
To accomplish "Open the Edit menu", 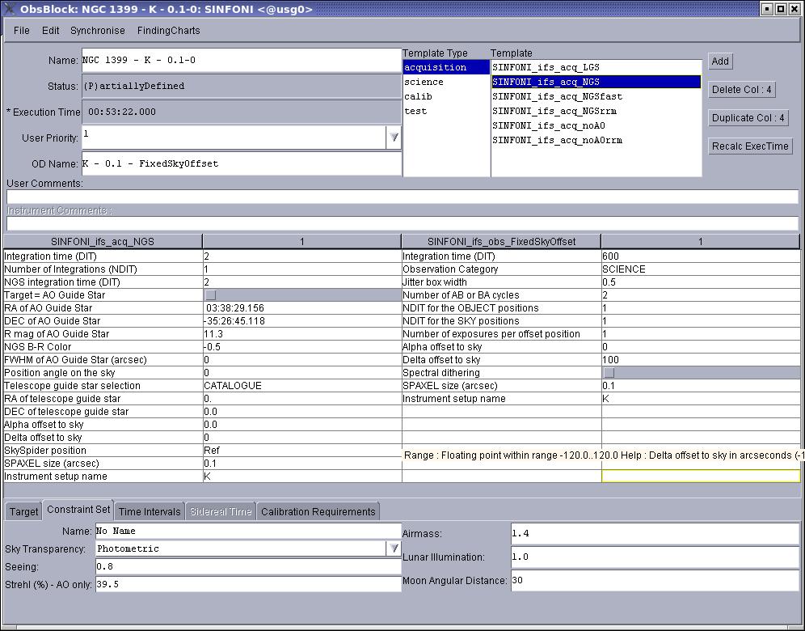I will (x=50, y=30).
